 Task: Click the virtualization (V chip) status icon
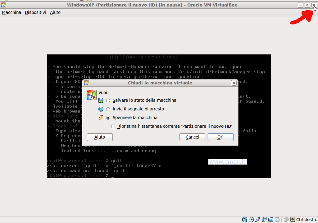[x=277, y=220]
